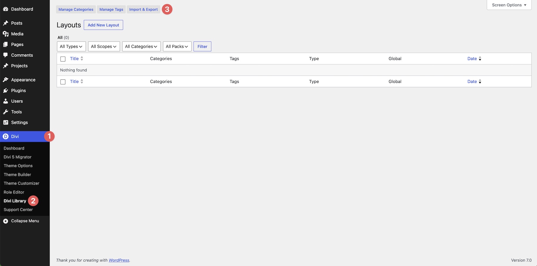Image resolution: width=537 pixels, height=266 pixels.
Task: Open Theme Options submenu item
Action: point(18,166)
